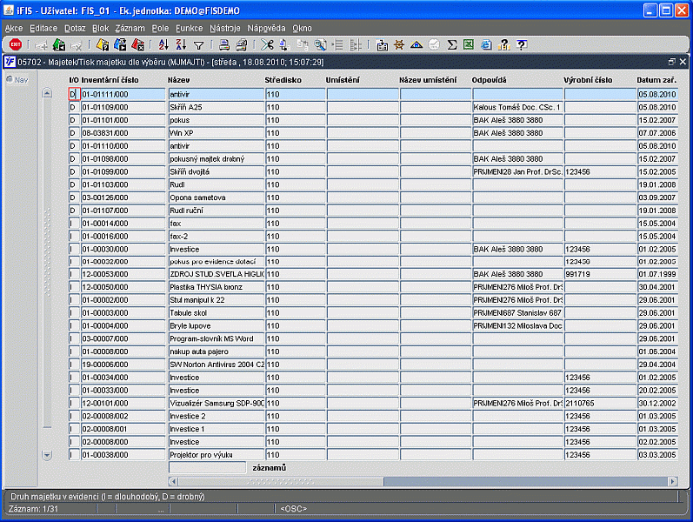This screenshot has height=522, width=693.
Task: Click the red EXIT toolbar icon
Action: point(15,44)
